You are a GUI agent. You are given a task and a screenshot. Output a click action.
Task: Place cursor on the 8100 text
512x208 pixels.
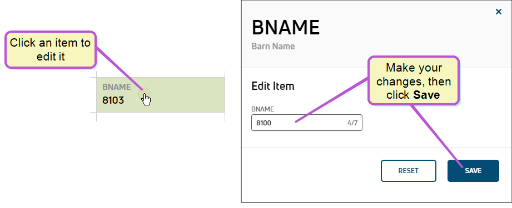264,123
